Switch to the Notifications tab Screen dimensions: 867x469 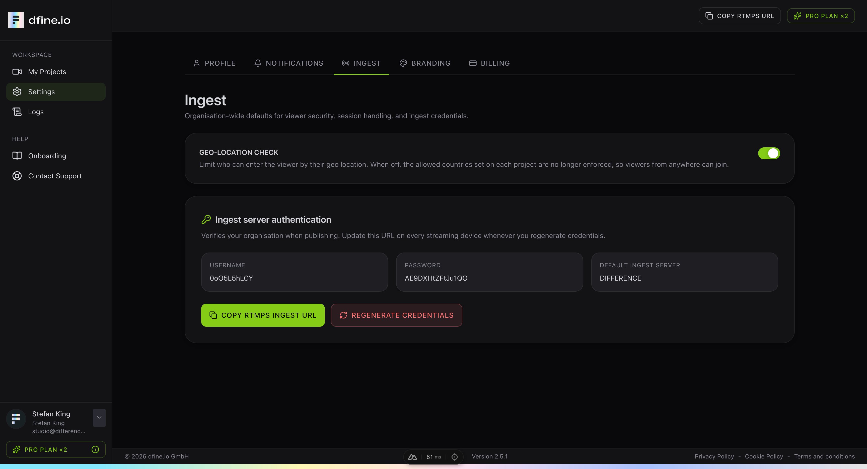288,63
